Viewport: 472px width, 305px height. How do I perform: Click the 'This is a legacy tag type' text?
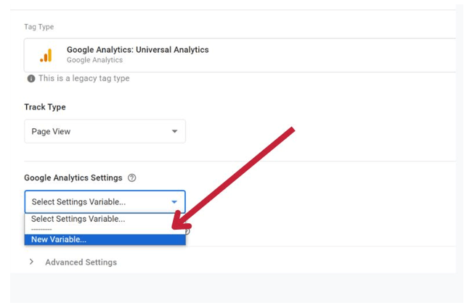point(84,78)
